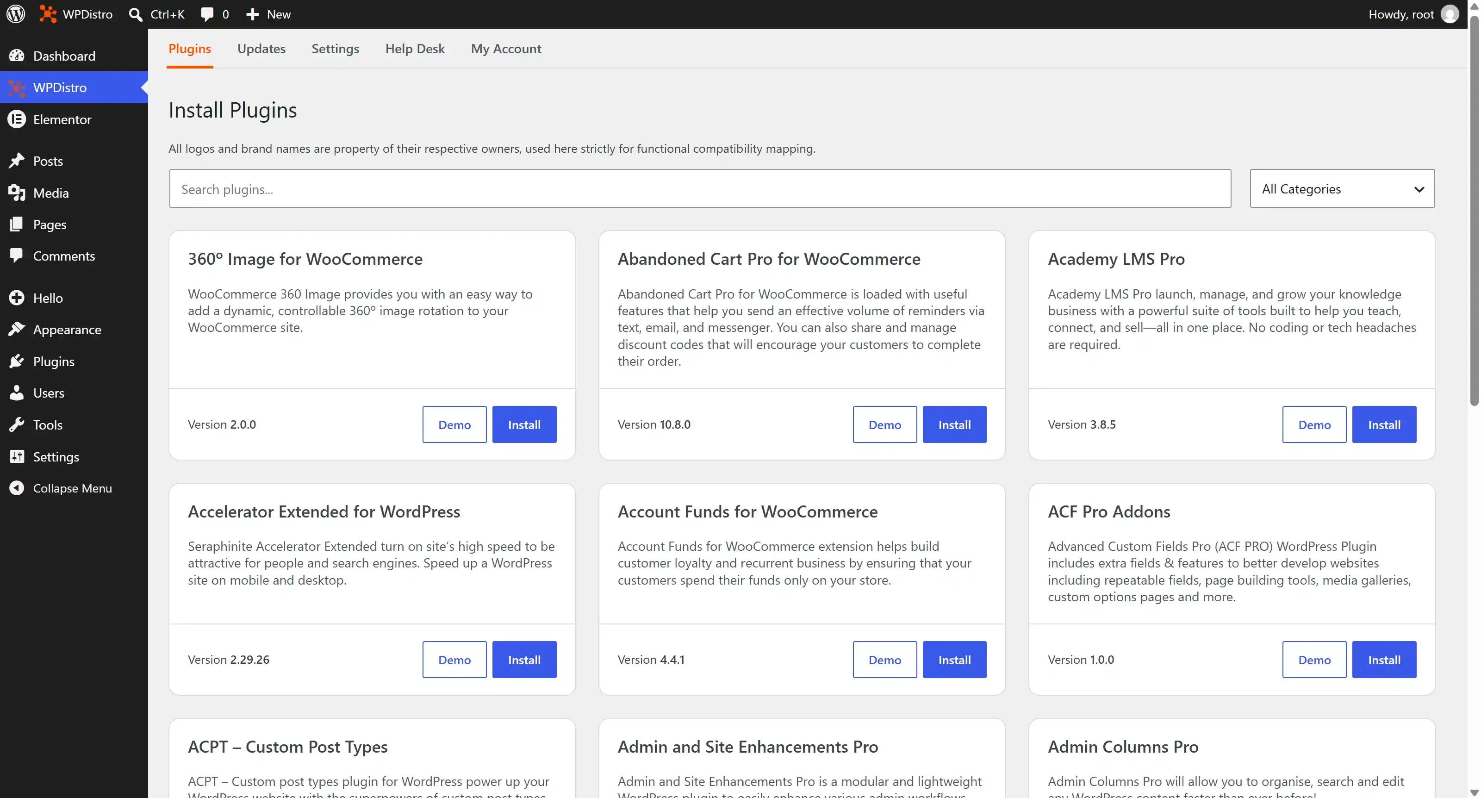The width and height of the screenshot is (1481, 798).
Task: Click the Search plugins input field
Action: pos(700,188)
